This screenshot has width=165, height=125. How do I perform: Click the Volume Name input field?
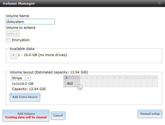click(x=30, y=22)
